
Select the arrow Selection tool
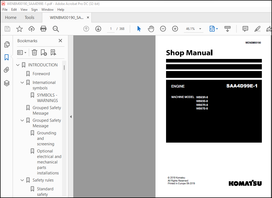pyautogui.click(x=139, y=29)
